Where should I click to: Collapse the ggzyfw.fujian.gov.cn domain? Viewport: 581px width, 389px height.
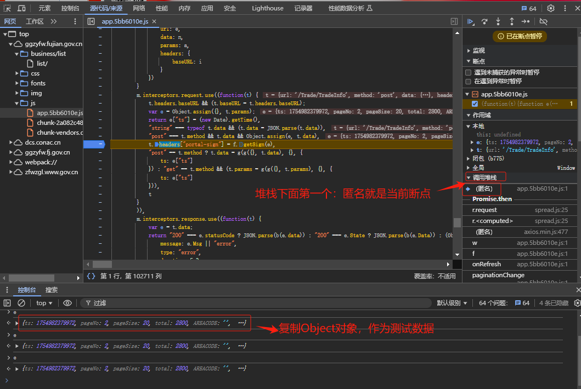(11, 44)
